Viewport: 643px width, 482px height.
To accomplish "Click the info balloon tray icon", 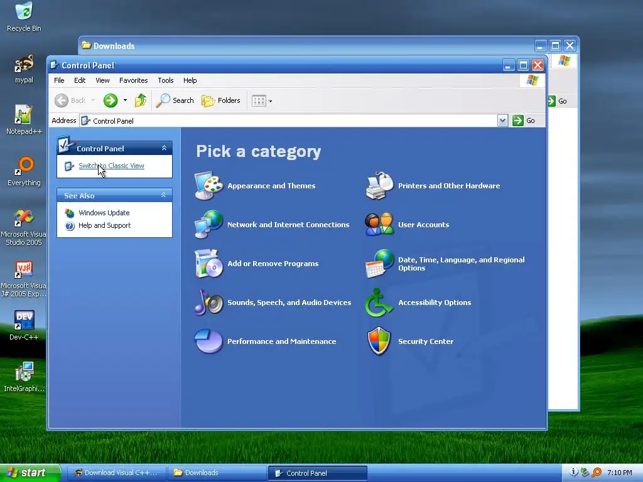I will pos(574,473).
